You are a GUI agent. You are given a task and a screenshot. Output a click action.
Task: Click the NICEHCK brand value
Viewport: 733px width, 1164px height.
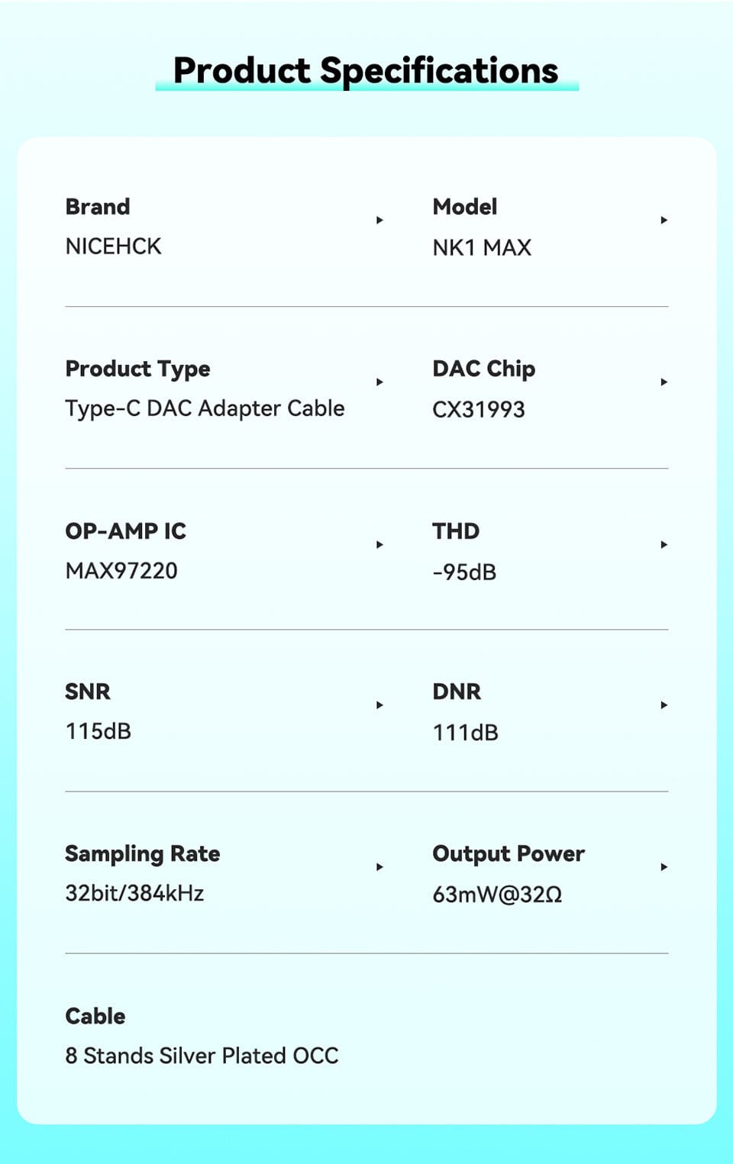click(x=114, y=247)
